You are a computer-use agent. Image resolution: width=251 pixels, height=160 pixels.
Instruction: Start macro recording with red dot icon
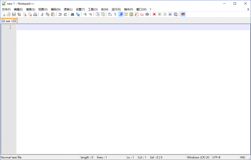tap(154, 14)
